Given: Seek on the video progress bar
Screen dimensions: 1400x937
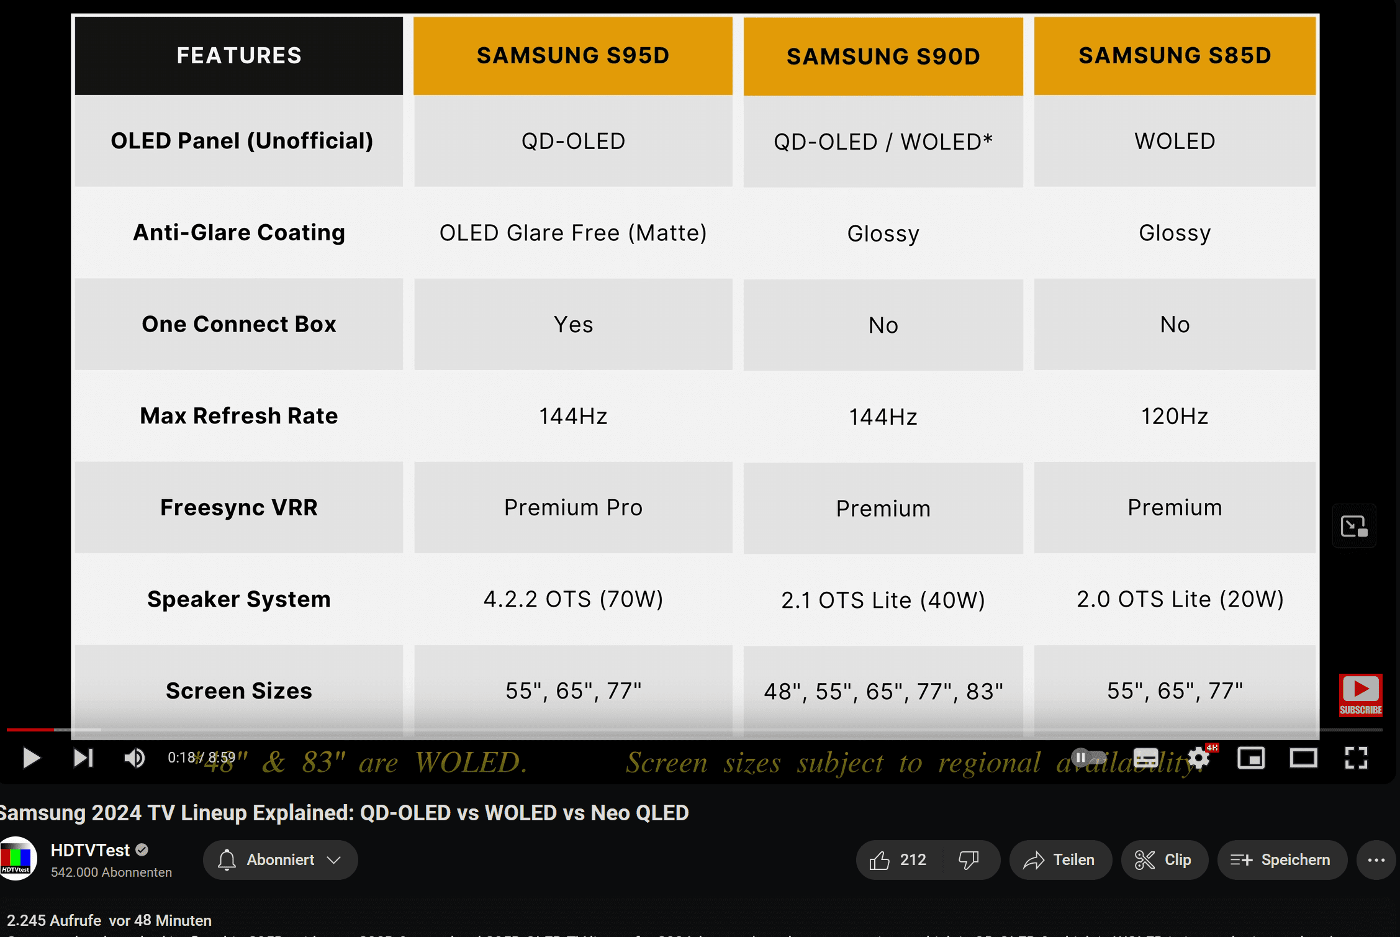Looking at the screenshot, I should point(694,730).
